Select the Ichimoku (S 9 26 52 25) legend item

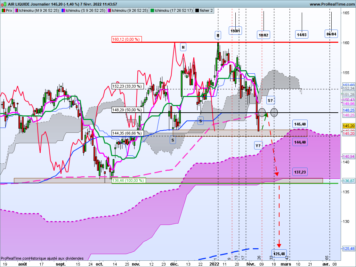[x=83, y=10]
